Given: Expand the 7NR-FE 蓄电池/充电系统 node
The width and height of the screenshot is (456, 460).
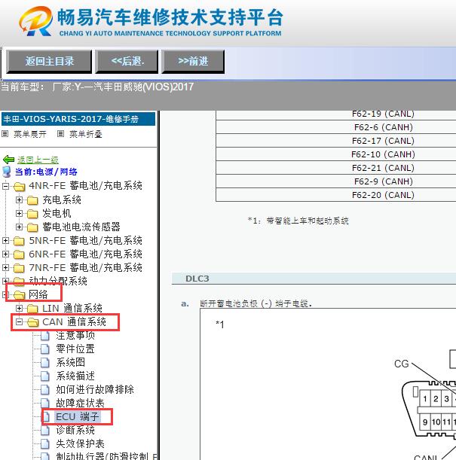Looking at the screenshot, I should (5, 267).
